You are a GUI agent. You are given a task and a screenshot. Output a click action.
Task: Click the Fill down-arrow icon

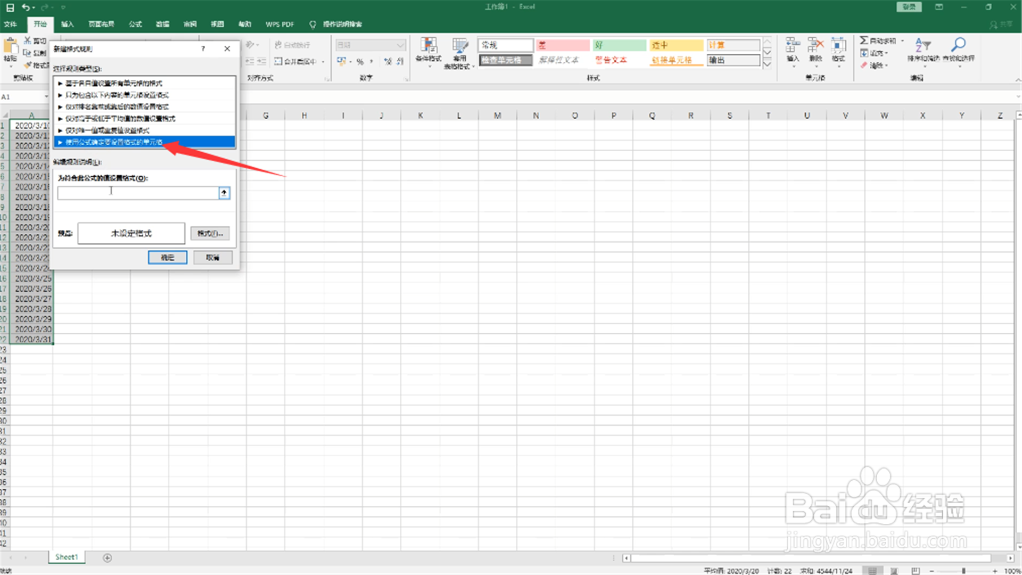[x=864, y=53]
